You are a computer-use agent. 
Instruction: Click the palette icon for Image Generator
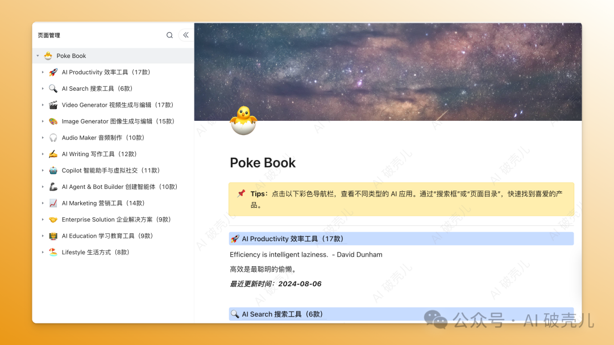[53, 121]
